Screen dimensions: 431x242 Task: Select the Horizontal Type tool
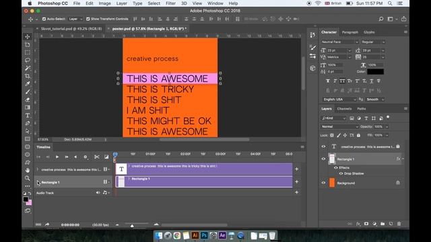pos(28,116)
